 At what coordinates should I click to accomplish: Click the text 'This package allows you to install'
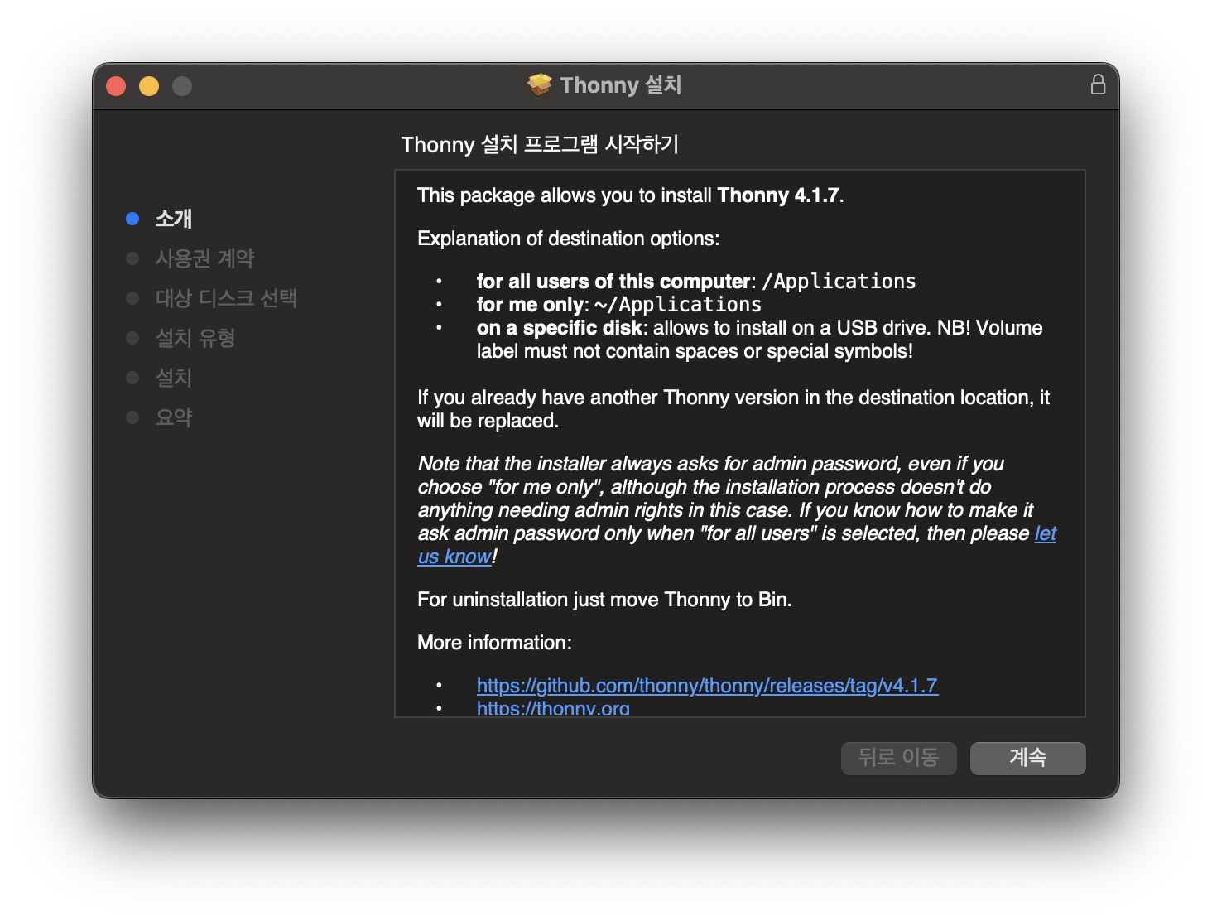point(565,195)
